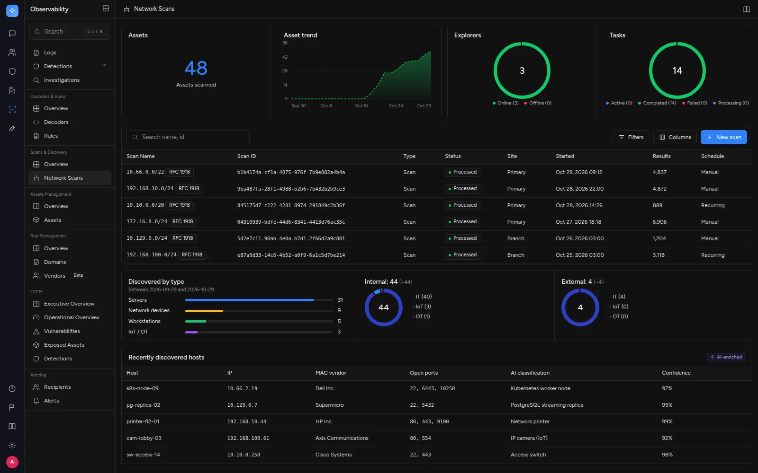
Task: Open host k8s-node-09
Action: 436,388
